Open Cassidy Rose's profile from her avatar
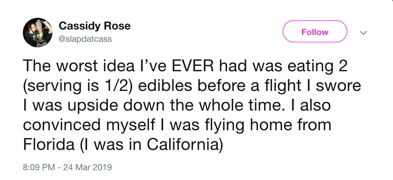The image size is (393, 180). pyautogui.click(x=38, y=32)
